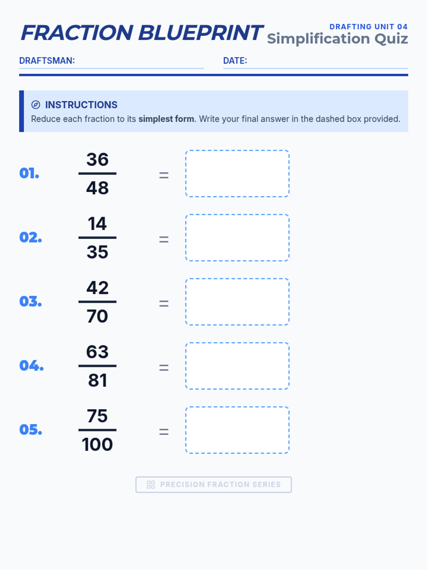This screenshot has height=570, width=427.
Task: Click the Draftsman name line
Action: tap(139, 62)
